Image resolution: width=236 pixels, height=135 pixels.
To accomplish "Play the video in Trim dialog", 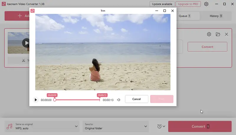I will click(x=36, y=100).
